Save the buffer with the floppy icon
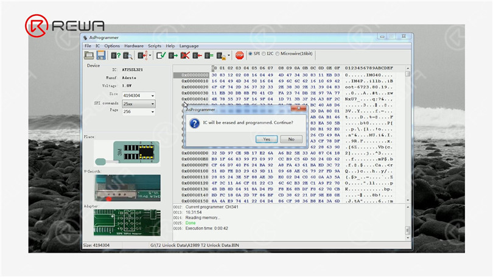 click(x=100, y=55)
